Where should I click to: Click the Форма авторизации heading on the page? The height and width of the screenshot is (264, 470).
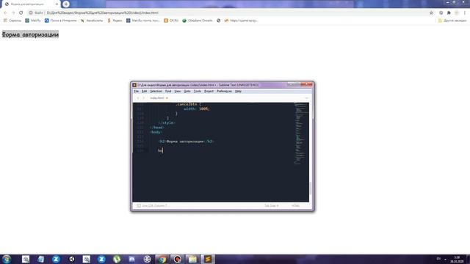[x=30, y=34]
